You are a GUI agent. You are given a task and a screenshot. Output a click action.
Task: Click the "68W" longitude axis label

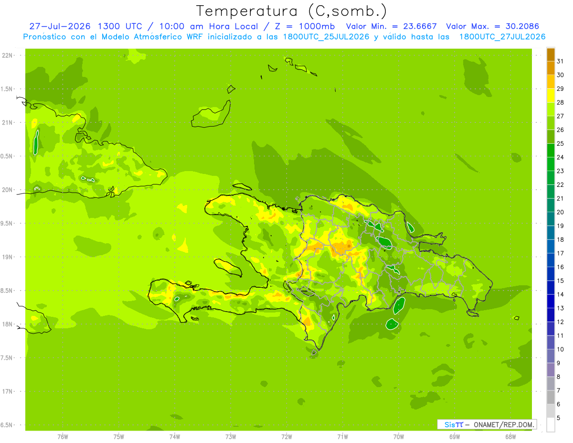pyautogui.click(x=510, y=437)
